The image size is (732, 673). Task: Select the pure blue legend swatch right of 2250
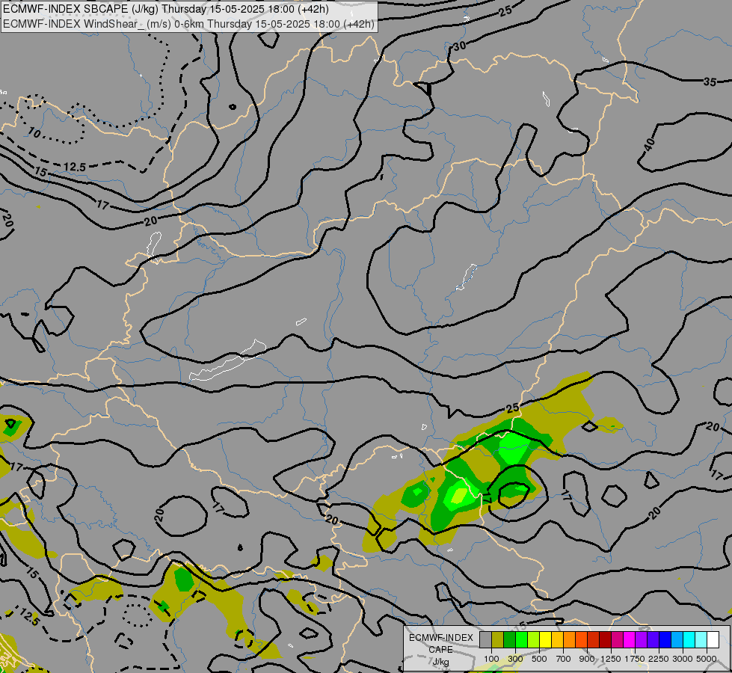(x=665, y=640)
